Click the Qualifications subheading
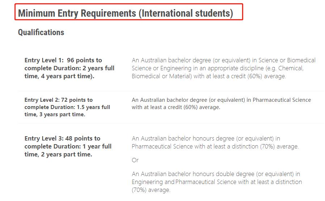This screenshot has width=325, height=201. (x=41, y=33)
